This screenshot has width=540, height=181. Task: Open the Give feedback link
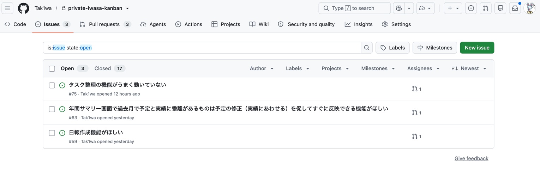(471, 158)
